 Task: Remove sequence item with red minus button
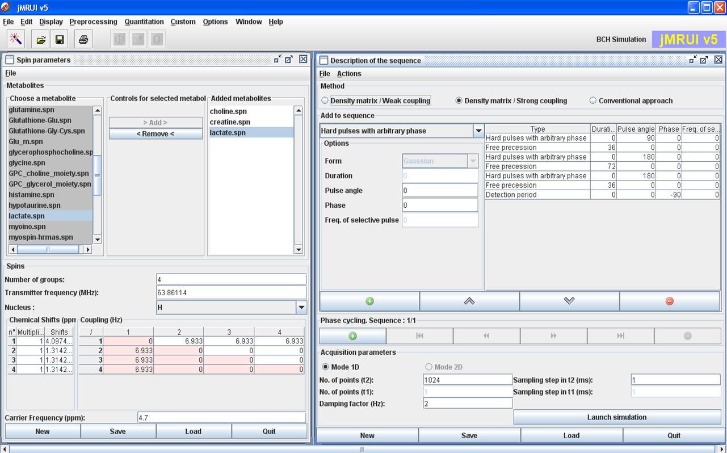coord(670,301)
